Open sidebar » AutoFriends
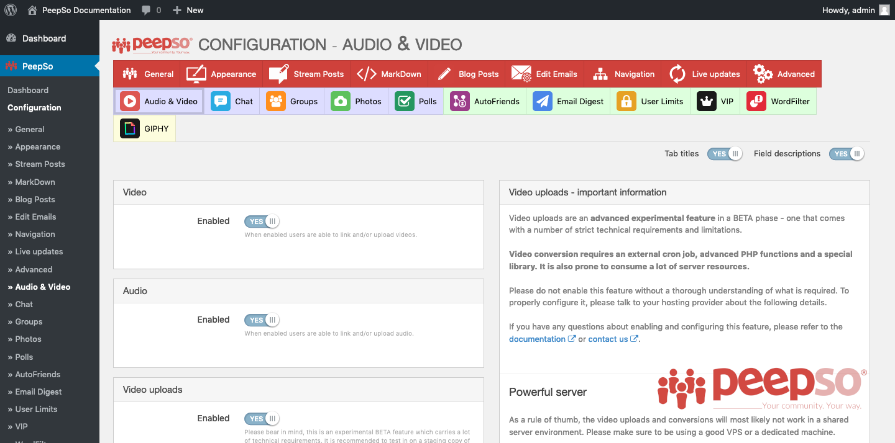Screen dimensions: 895x443 point(34,374)
